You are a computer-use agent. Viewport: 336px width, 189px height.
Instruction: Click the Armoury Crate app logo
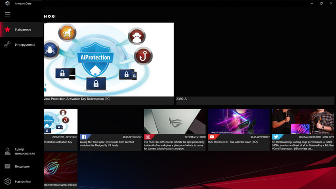[x=7, y=3]
